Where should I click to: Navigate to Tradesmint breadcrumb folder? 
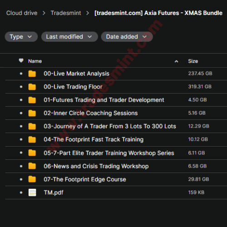pos(66,13)
